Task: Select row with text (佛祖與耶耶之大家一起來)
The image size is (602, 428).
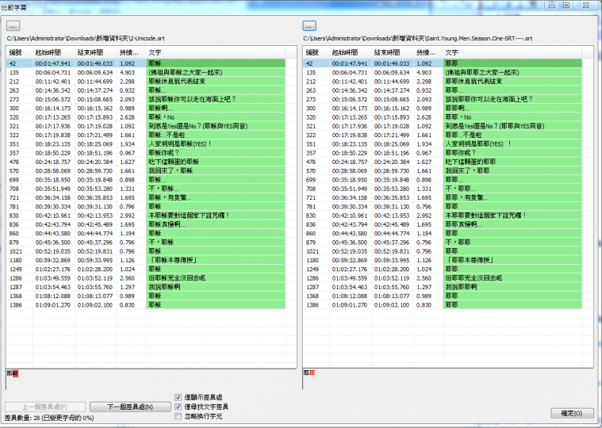Action: click(443, 72)
